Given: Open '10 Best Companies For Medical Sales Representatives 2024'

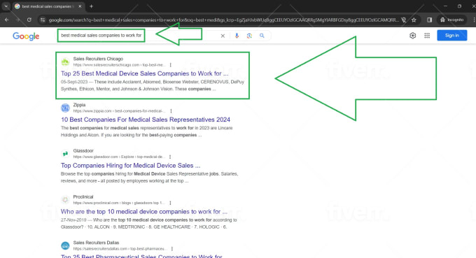Looking at the screenshot, I should (146, 120).
